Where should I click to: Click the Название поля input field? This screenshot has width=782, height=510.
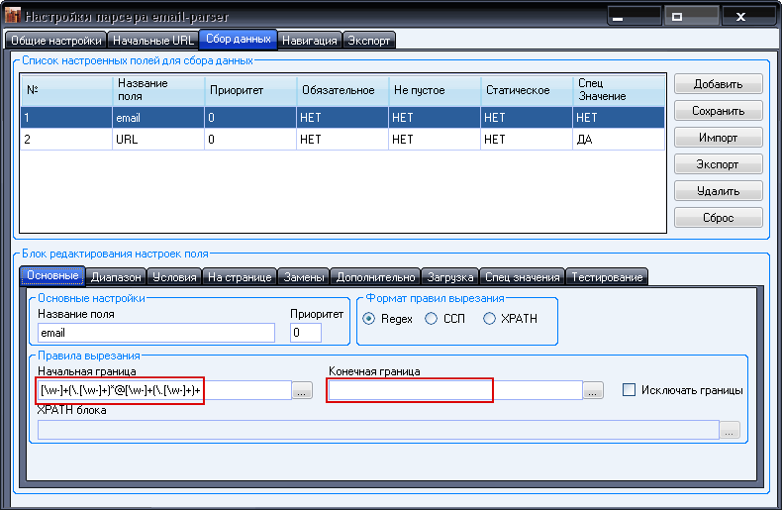tap(155, 333)
